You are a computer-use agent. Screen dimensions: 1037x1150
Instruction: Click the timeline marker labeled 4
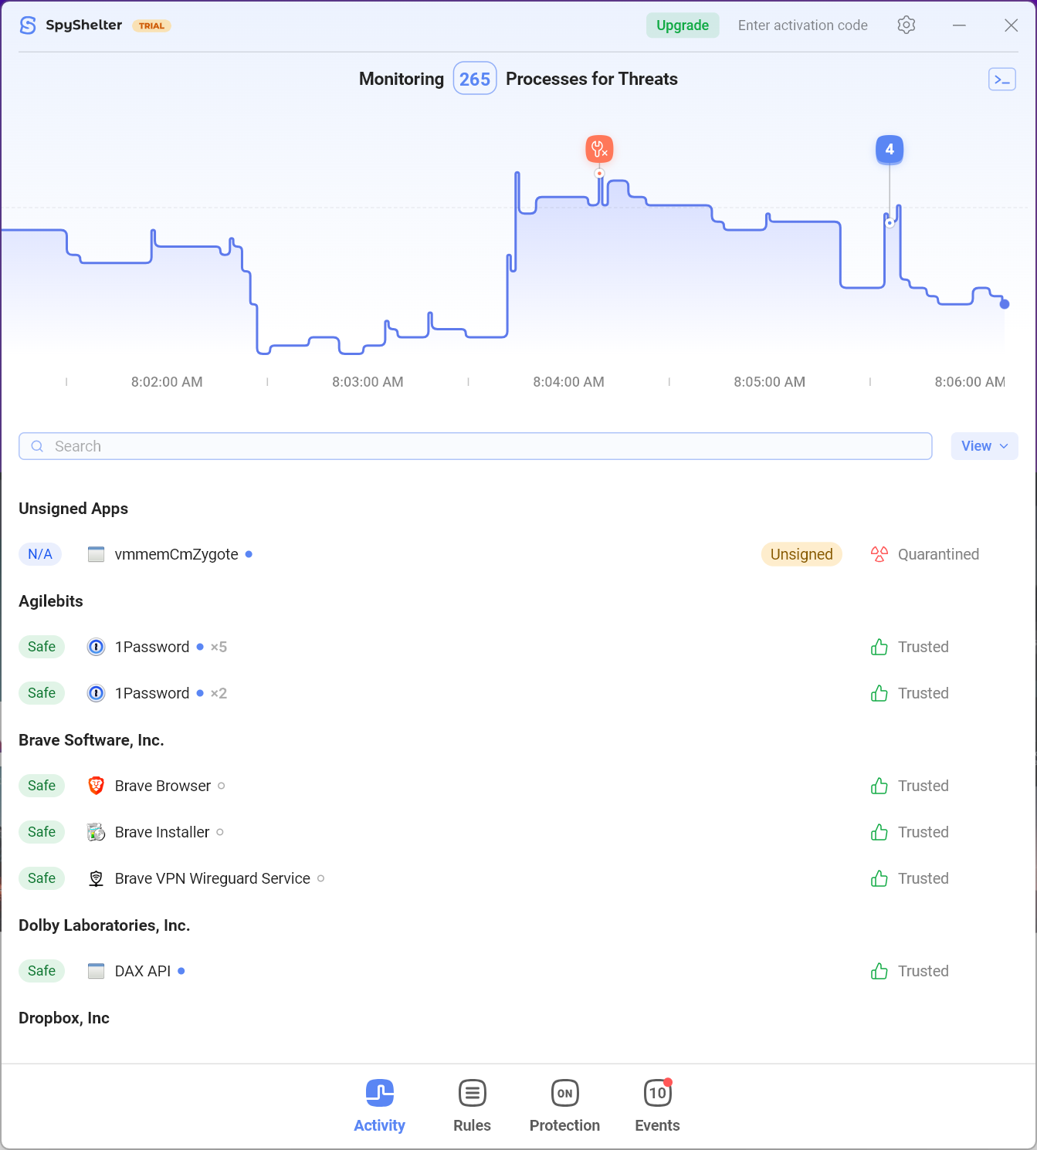889,149
